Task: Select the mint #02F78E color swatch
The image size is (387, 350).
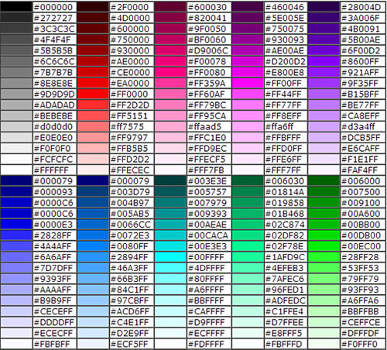Action: coord(247,246)
